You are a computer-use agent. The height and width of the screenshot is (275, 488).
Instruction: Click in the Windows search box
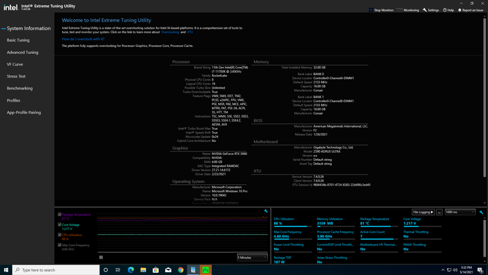56,270
